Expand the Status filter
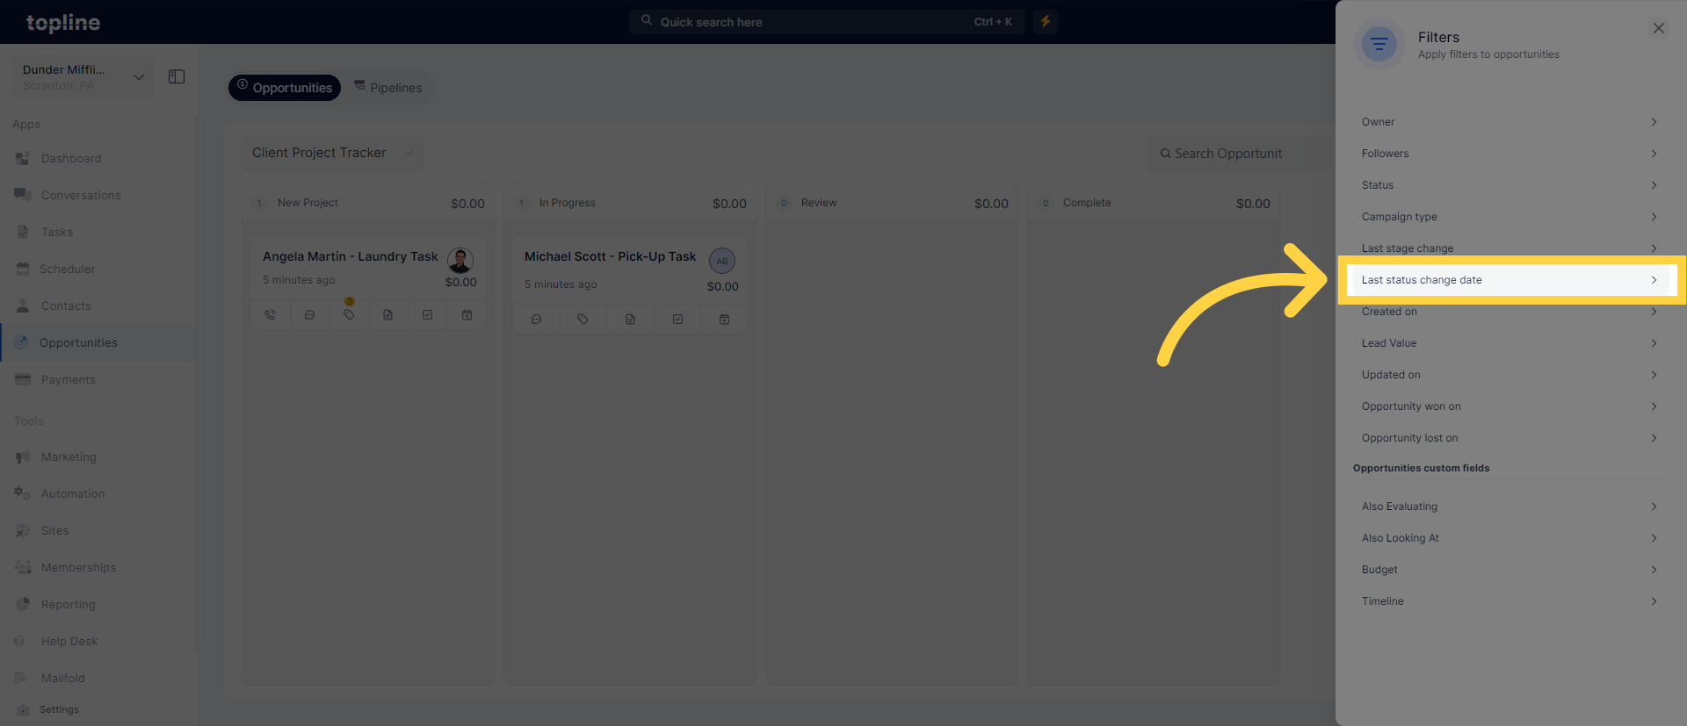The image size is (1687, 726). point(1510,185)
